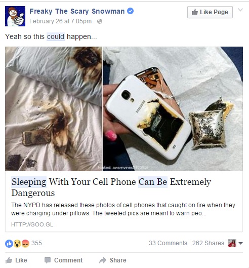Screen dimensions: 249x268
Task: Select the commenting-as profile avatar
Action: click(232, 243)
